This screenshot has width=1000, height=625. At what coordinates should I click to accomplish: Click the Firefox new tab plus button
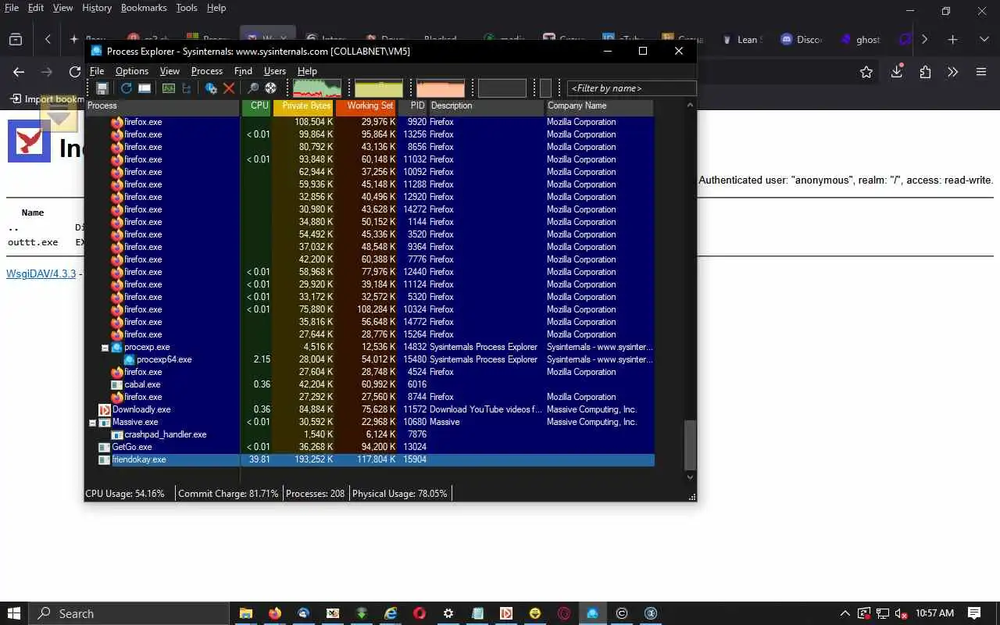click(x=952, y=39)
